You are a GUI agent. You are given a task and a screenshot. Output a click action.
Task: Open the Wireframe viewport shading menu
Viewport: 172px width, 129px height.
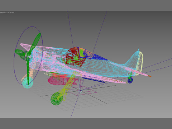11,13
